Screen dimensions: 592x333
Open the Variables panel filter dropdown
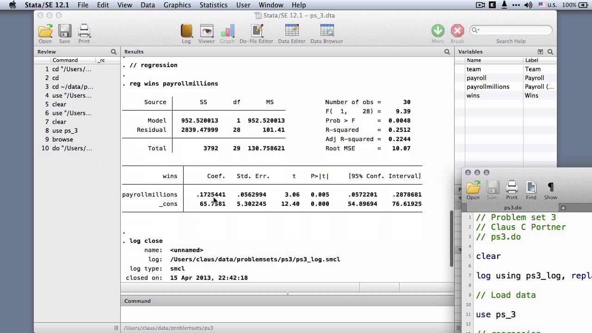coord(540,52)
